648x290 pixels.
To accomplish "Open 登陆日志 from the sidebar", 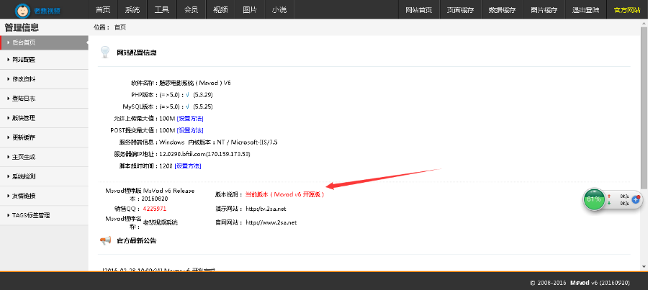I will pos(24,99).
